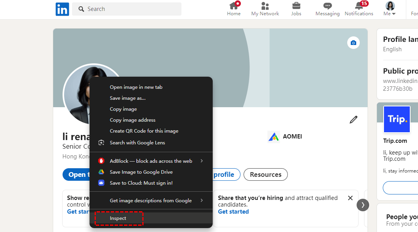The width and height of the screenshot is (418, 232).
Task: Open the Home navigation icon
Action: [x=234, y=6]
